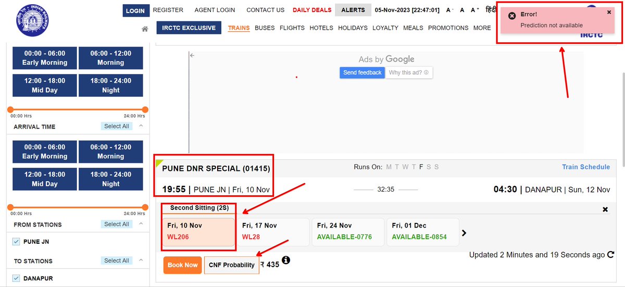Open the PROMOTIONS menu item

tap(448, 28)
